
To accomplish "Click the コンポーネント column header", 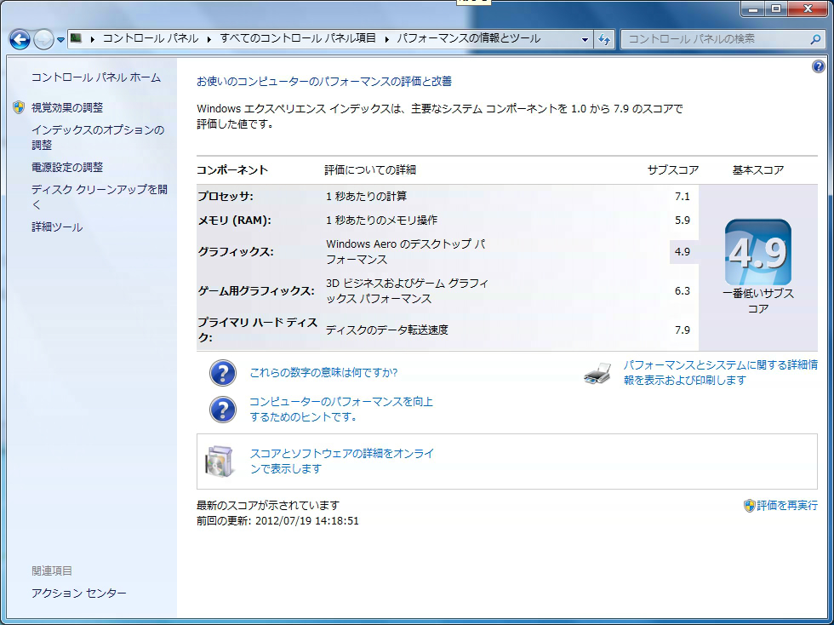I will tap(232, 170).
